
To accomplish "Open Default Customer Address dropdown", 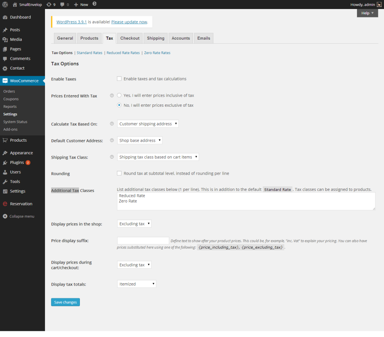I will (x=139, y=140).
